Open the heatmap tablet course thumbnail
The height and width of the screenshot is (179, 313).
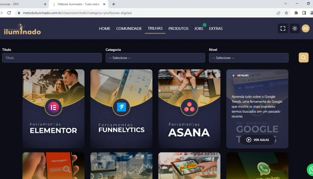pyautogui.click(x=189, y=166)
